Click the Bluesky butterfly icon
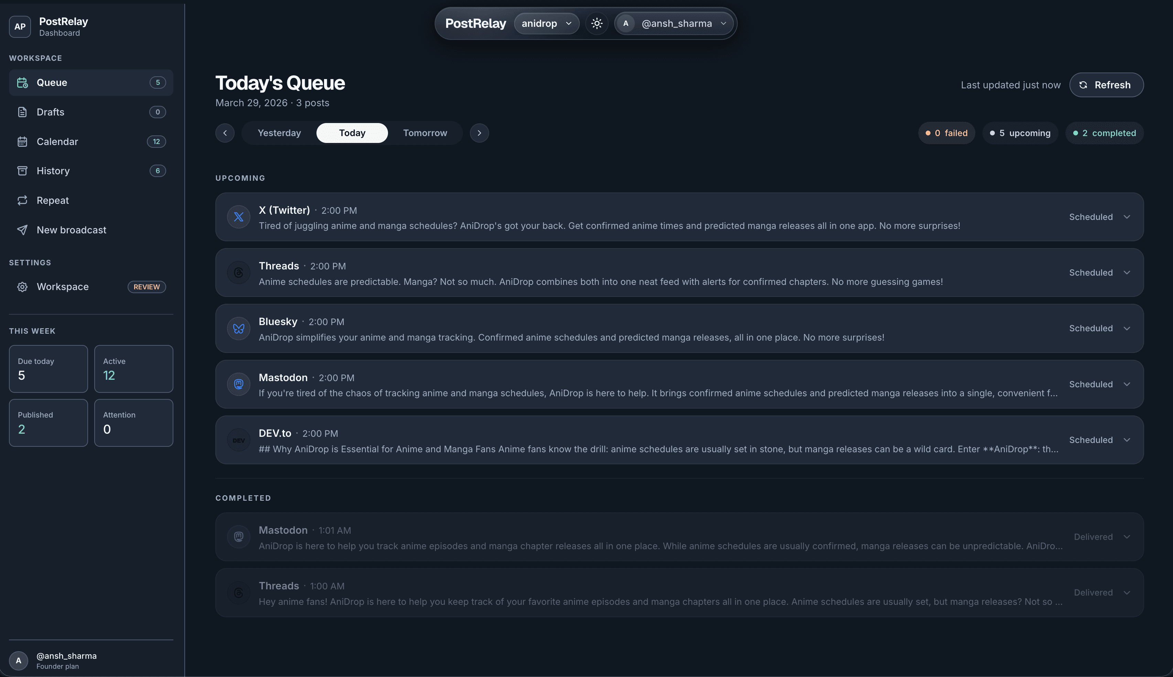Image resolution: width=1173 pixels, height=677 pixels. pos(238,328)
